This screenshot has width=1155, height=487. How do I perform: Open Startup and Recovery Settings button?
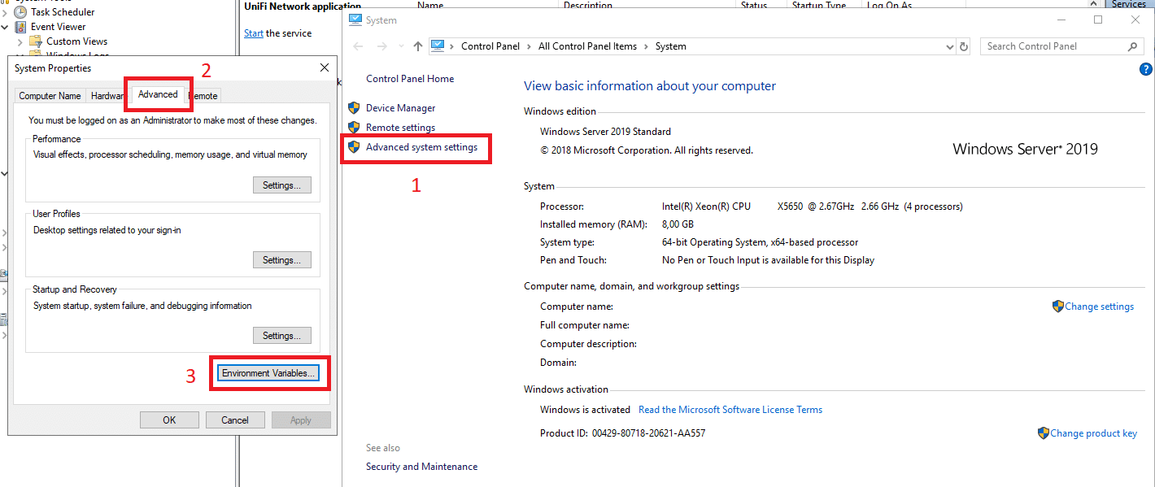coord(282,335)
